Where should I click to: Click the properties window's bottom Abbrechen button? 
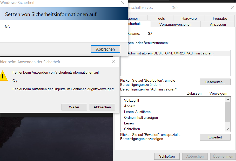click(195, 156)
